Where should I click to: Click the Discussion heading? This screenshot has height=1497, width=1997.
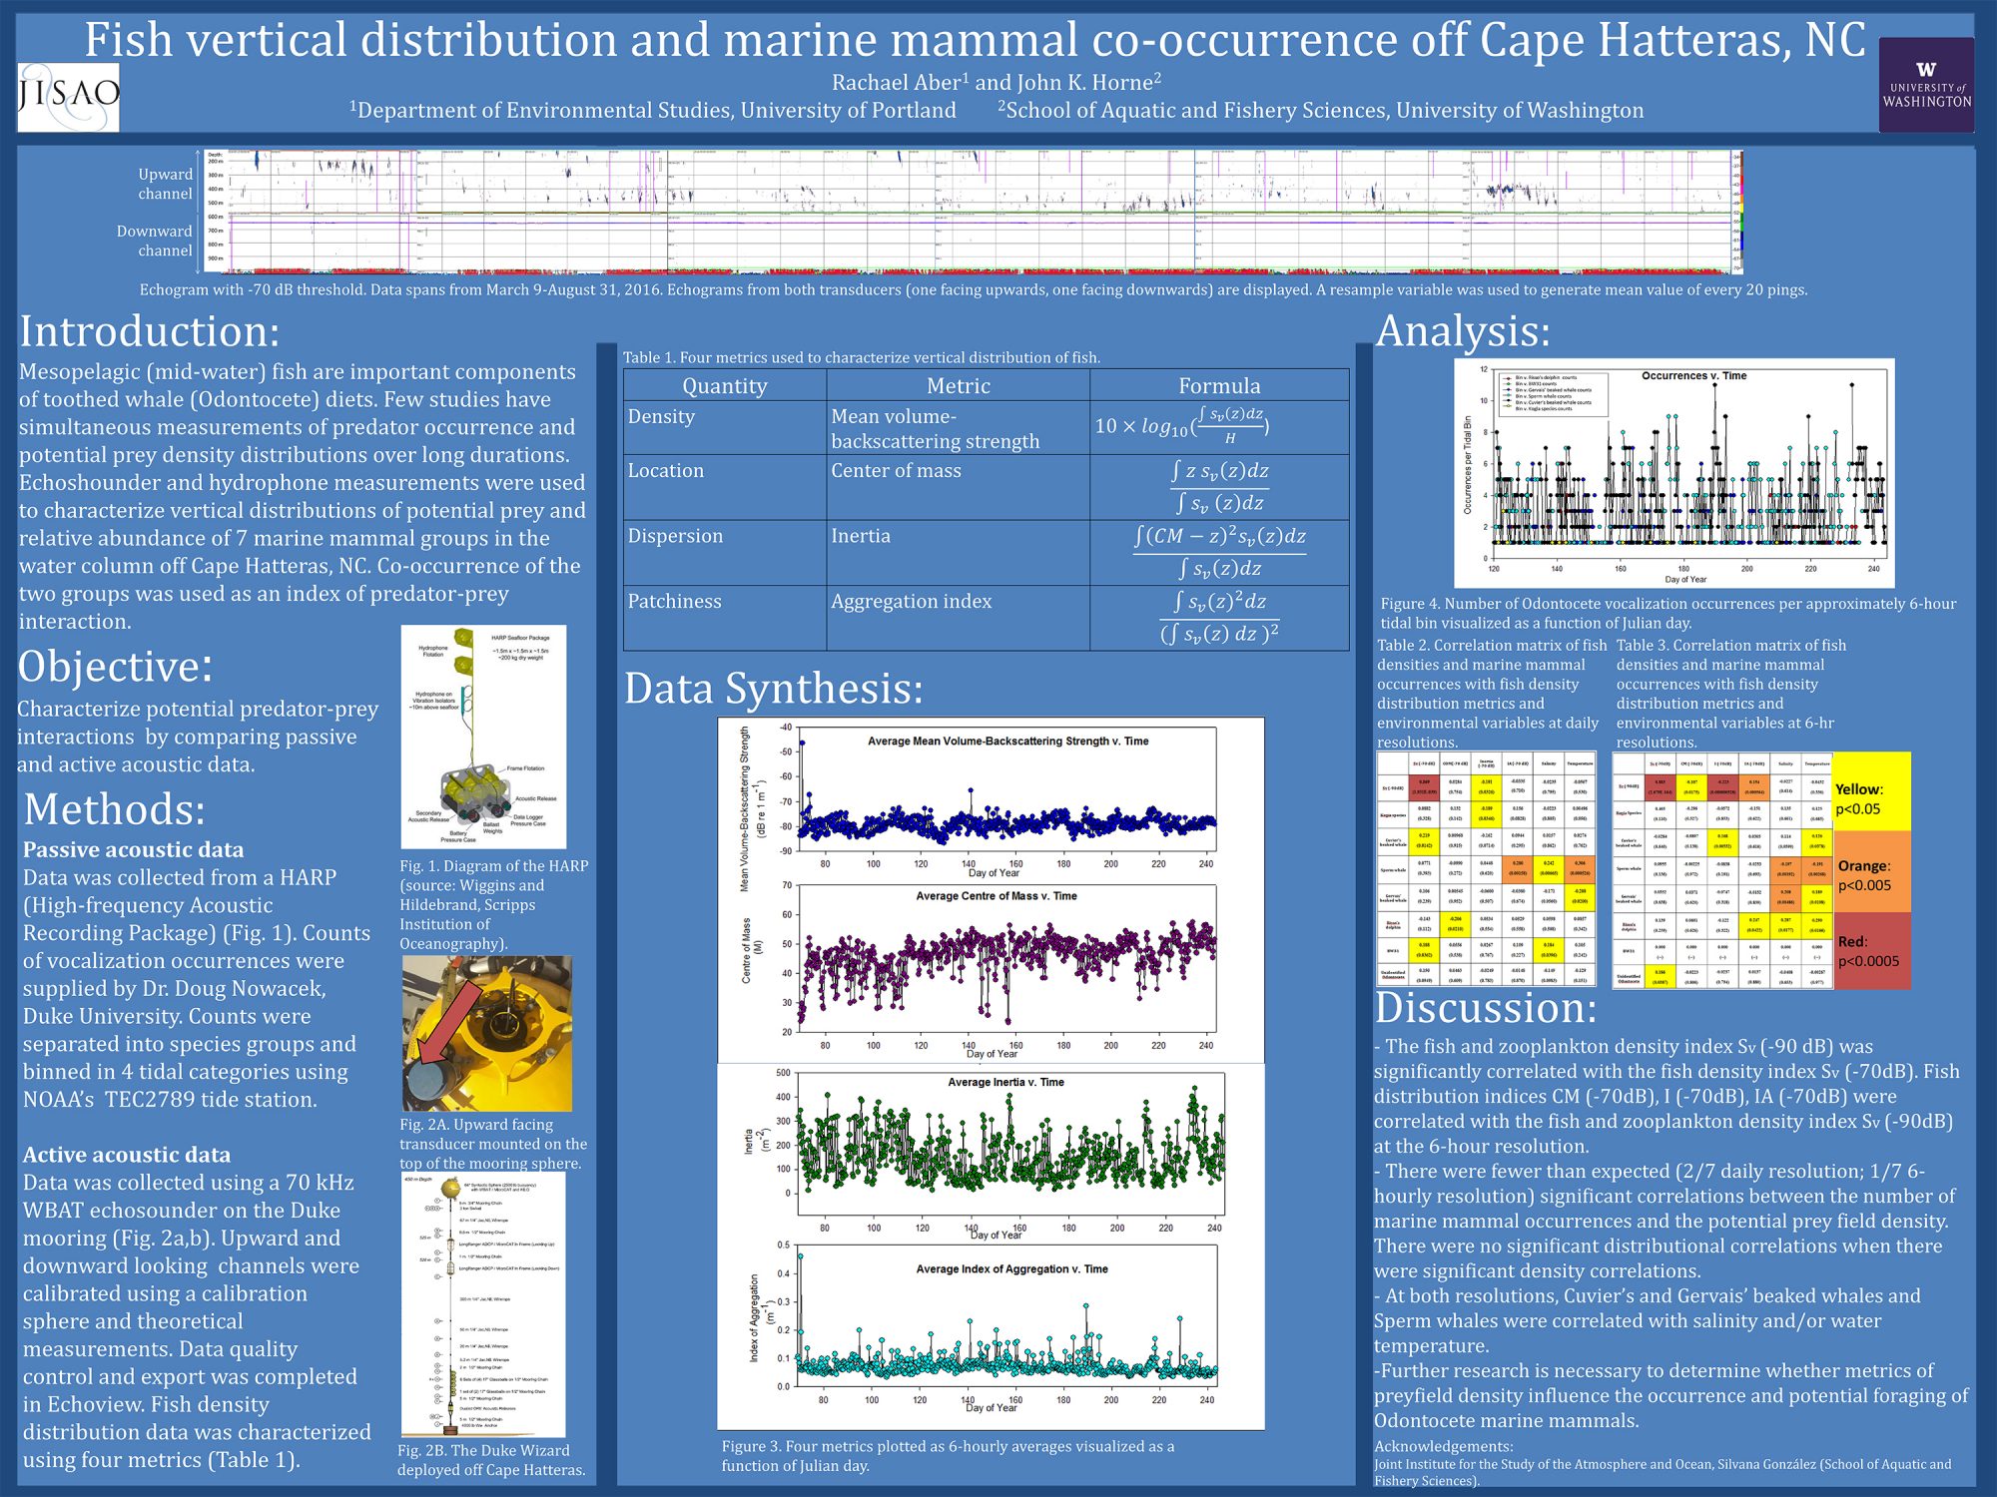point(1485,1008)
